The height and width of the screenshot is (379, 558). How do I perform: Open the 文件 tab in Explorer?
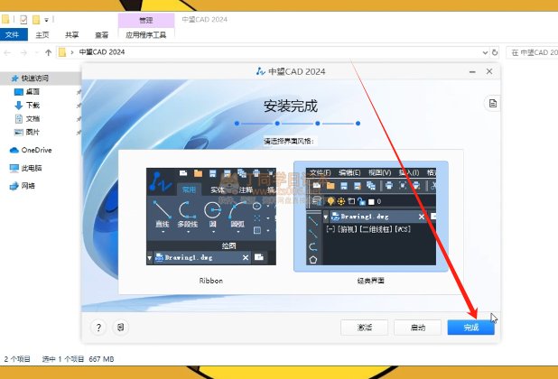point(14,35)
